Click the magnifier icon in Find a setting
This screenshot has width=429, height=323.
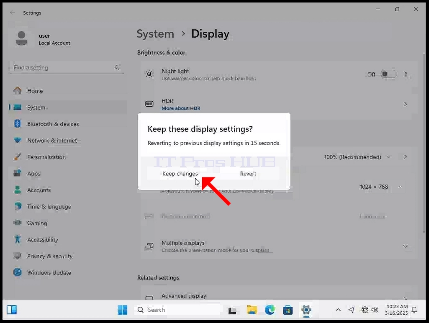point(117,67)
